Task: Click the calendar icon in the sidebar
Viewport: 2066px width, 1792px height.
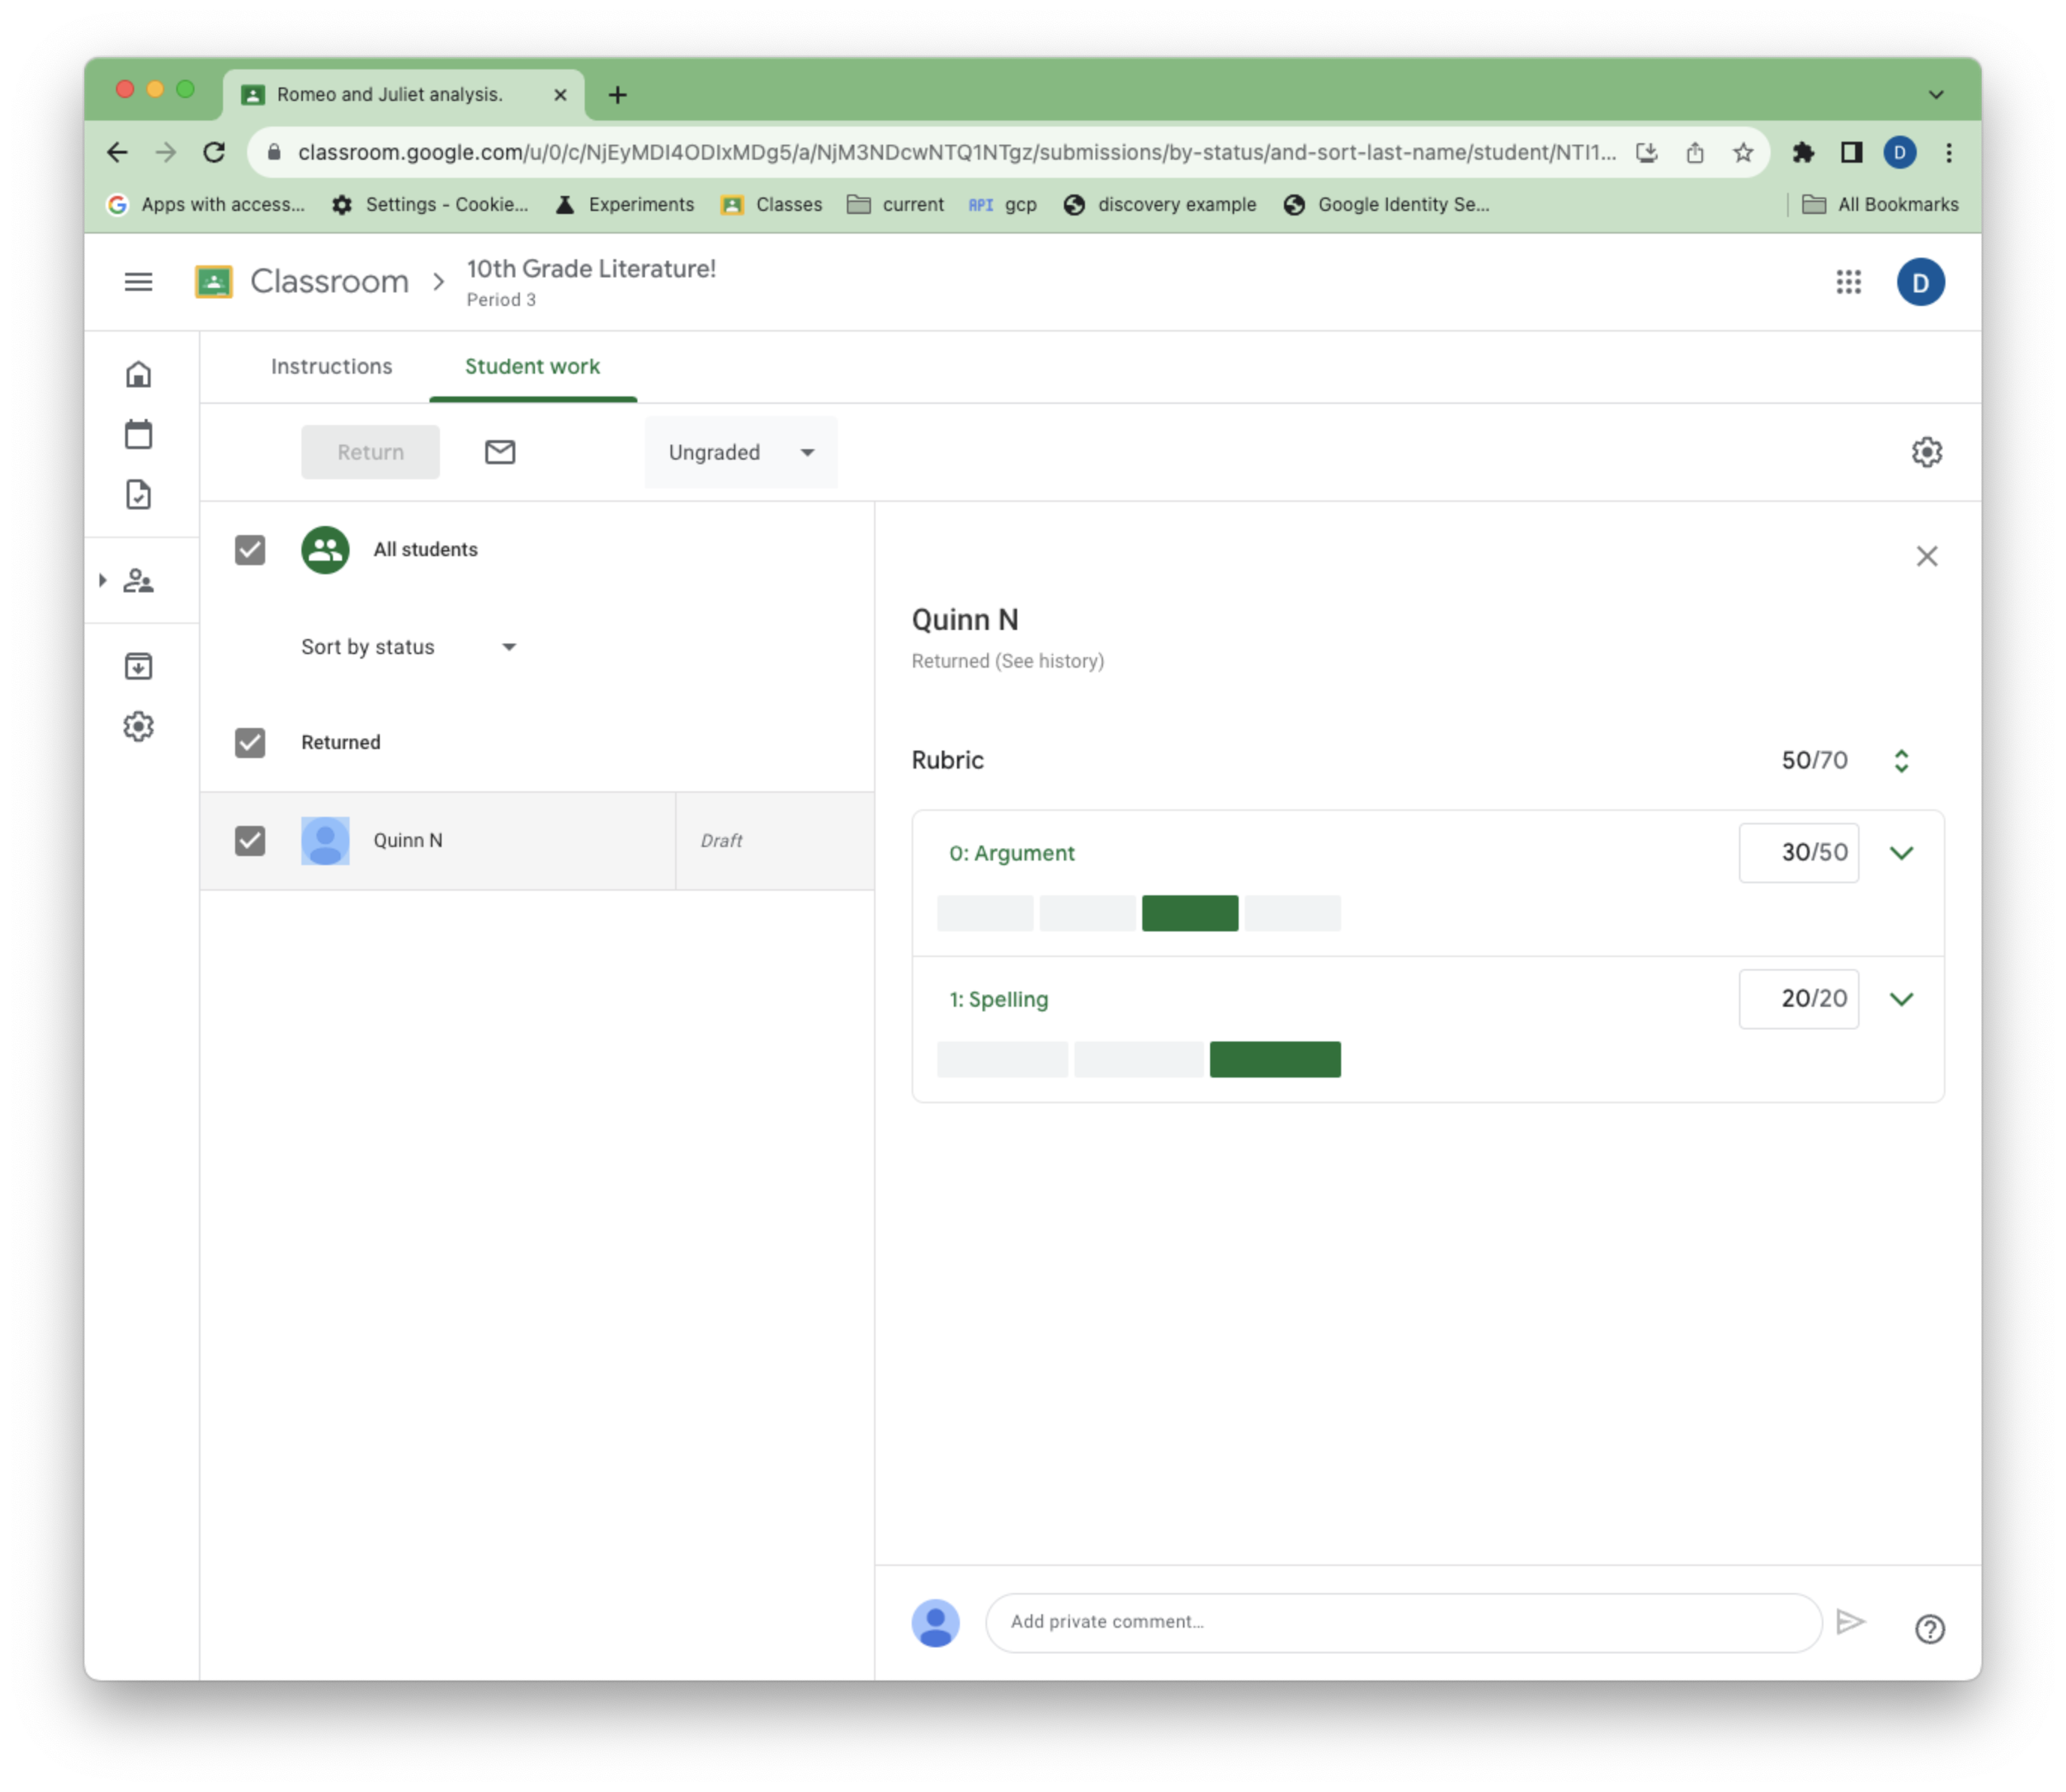Action: [x=141, y=434]
